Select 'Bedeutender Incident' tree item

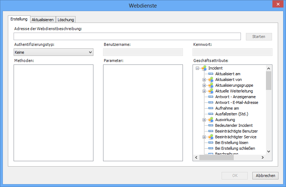click(234, 125)
